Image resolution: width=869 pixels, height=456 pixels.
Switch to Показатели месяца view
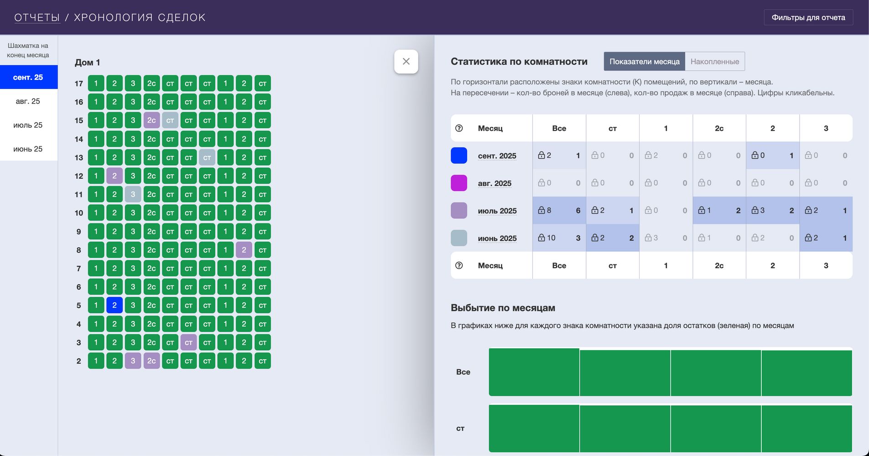click(x=644, y=62)
